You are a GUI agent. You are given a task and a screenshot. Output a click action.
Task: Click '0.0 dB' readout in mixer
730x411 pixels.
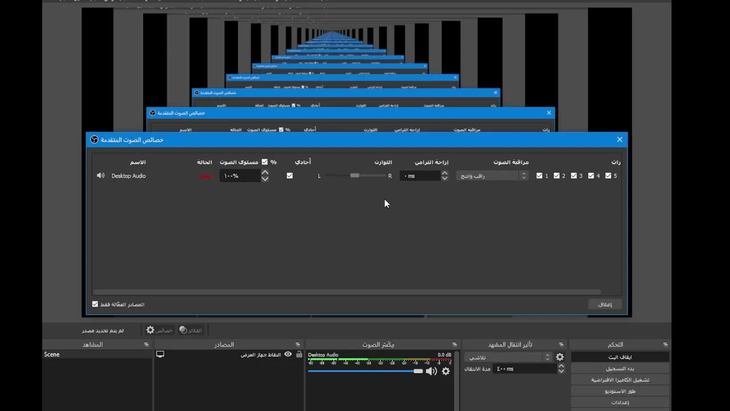point(444,354)
